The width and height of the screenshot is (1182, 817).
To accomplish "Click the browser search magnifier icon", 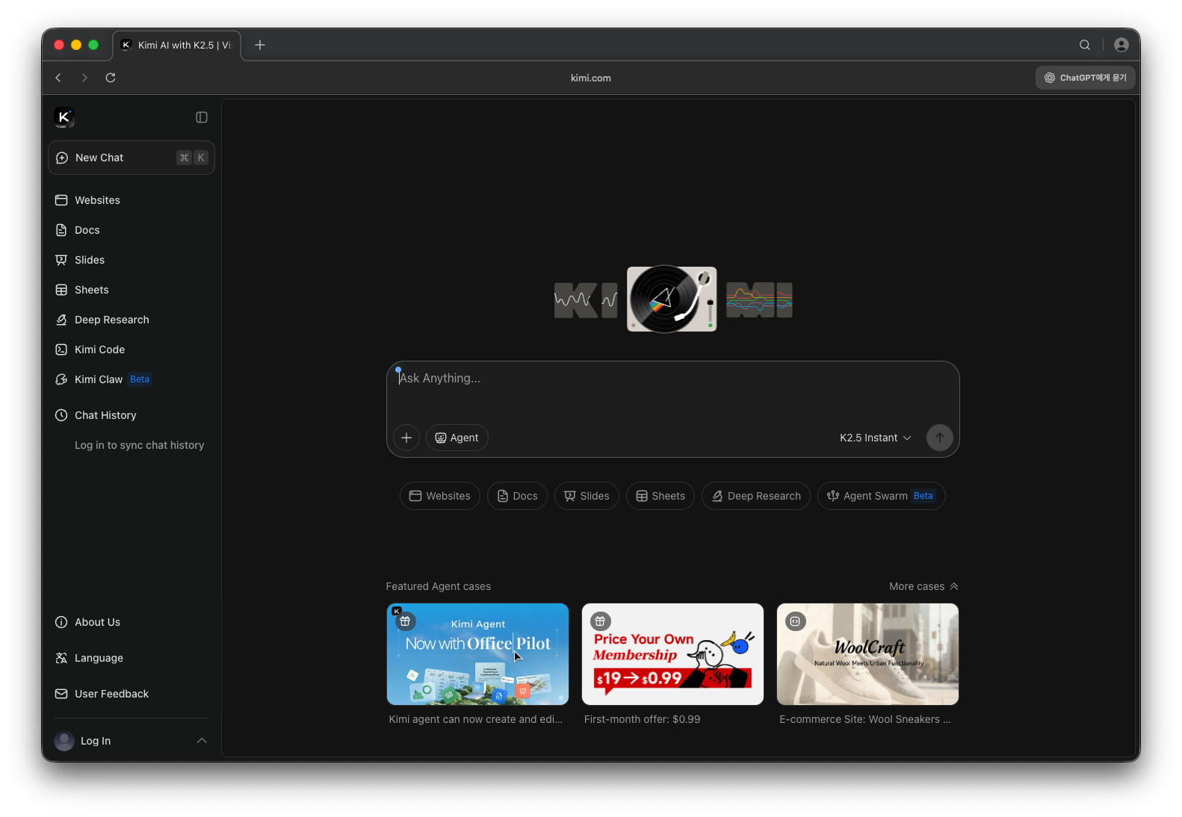I will pos(1085,45).
